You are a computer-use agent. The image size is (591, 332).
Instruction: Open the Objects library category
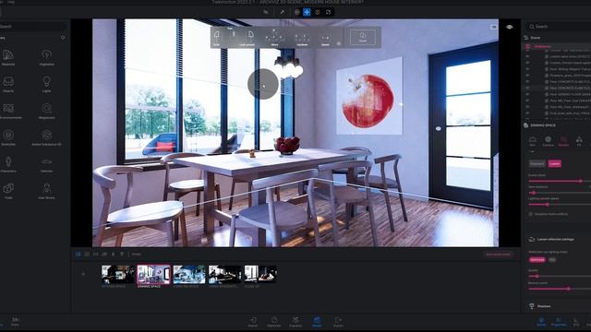8,84
